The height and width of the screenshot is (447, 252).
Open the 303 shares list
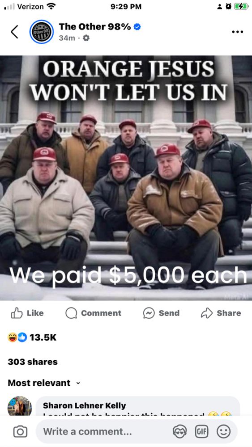click(x=33, y=362)
